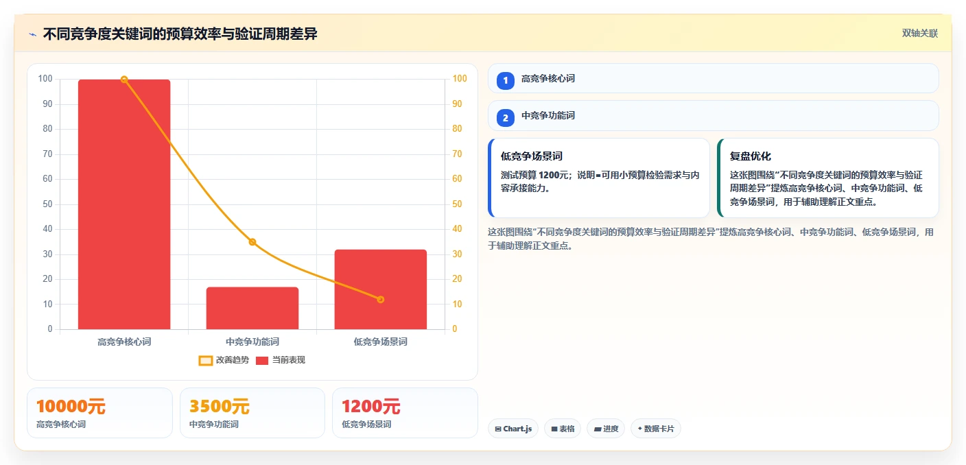Click the text 测试预算 1200元 in card
Image resolution: width=966 pixels, height=465 pixels.
tap(536, 175)
